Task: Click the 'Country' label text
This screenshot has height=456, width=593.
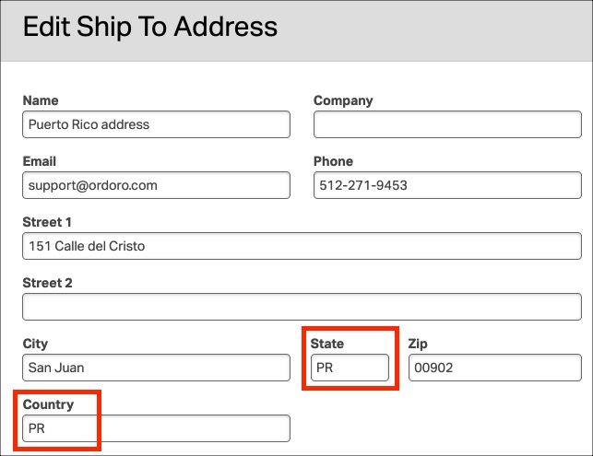Action: pos(48,405)
